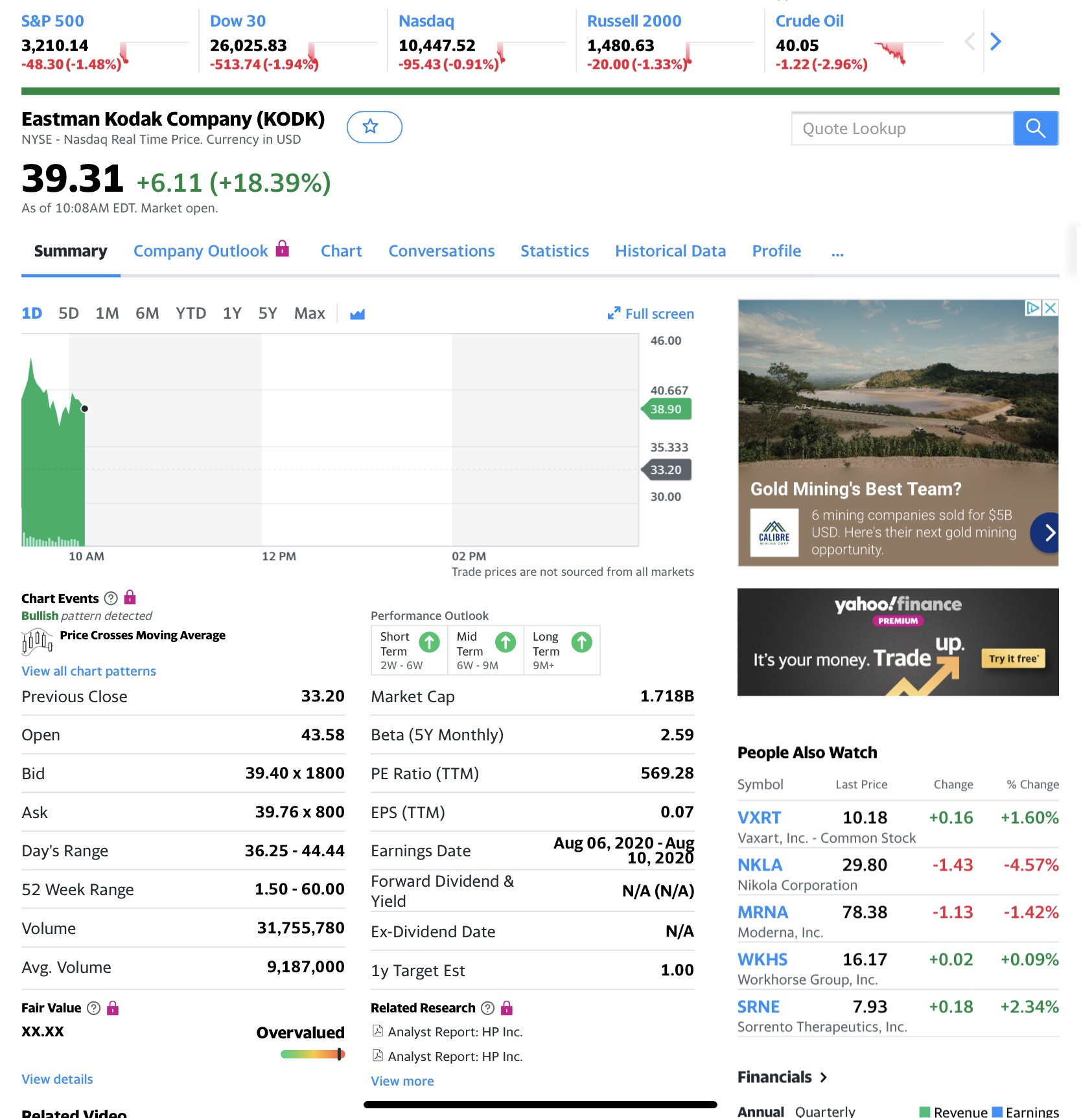
Task: Click View details under Fair Value
Action: pos(57,1079)
